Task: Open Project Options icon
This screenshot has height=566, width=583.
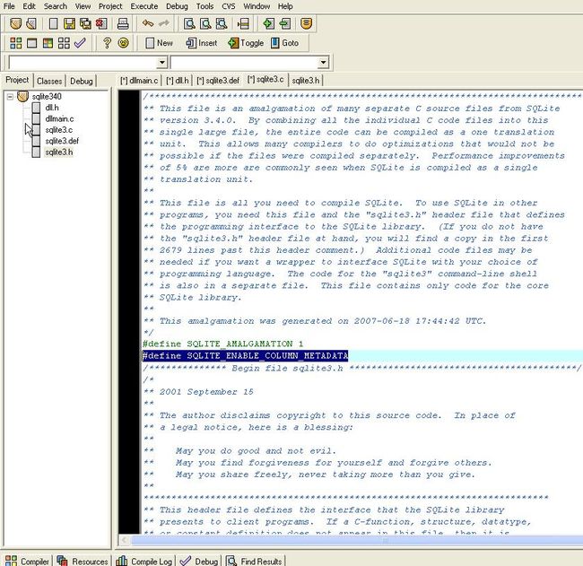Action: [x=306, y=23]
